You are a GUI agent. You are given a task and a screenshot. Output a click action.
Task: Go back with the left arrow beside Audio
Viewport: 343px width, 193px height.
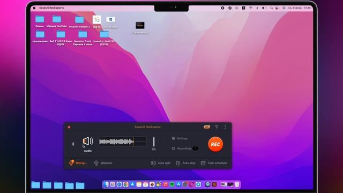[x=73, y=144]
